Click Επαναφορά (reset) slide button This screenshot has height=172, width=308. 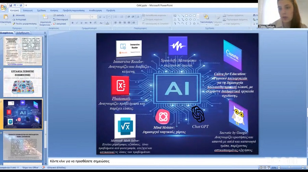(x=61, y=20)
